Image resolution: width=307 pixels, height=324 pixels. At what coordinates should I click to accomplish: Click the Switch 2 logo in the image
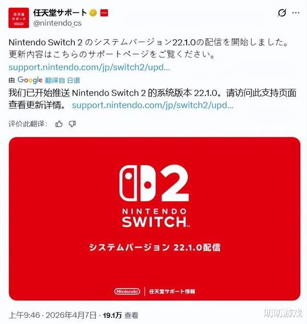[154, 196]
